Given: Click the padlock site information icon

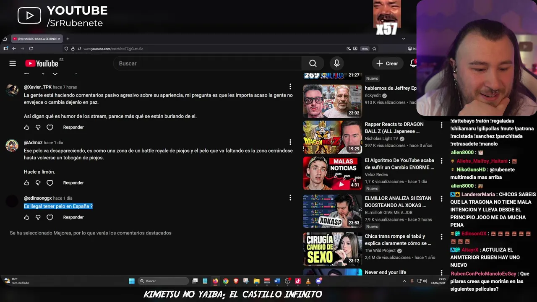Looking at the screenshot, I should pos(73,49).
